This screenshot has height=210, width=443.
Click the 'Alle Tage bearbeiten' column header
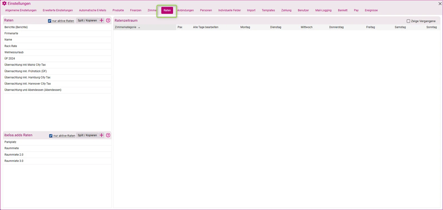(x=206, y=27)
